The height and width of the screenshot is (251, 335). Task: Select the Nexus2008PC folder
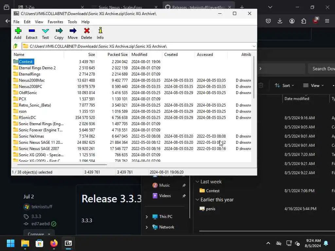30,86
